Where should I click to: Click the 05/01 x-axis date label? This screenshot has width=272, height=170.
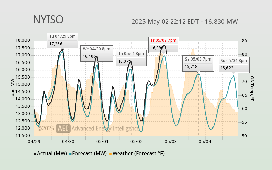102,142
